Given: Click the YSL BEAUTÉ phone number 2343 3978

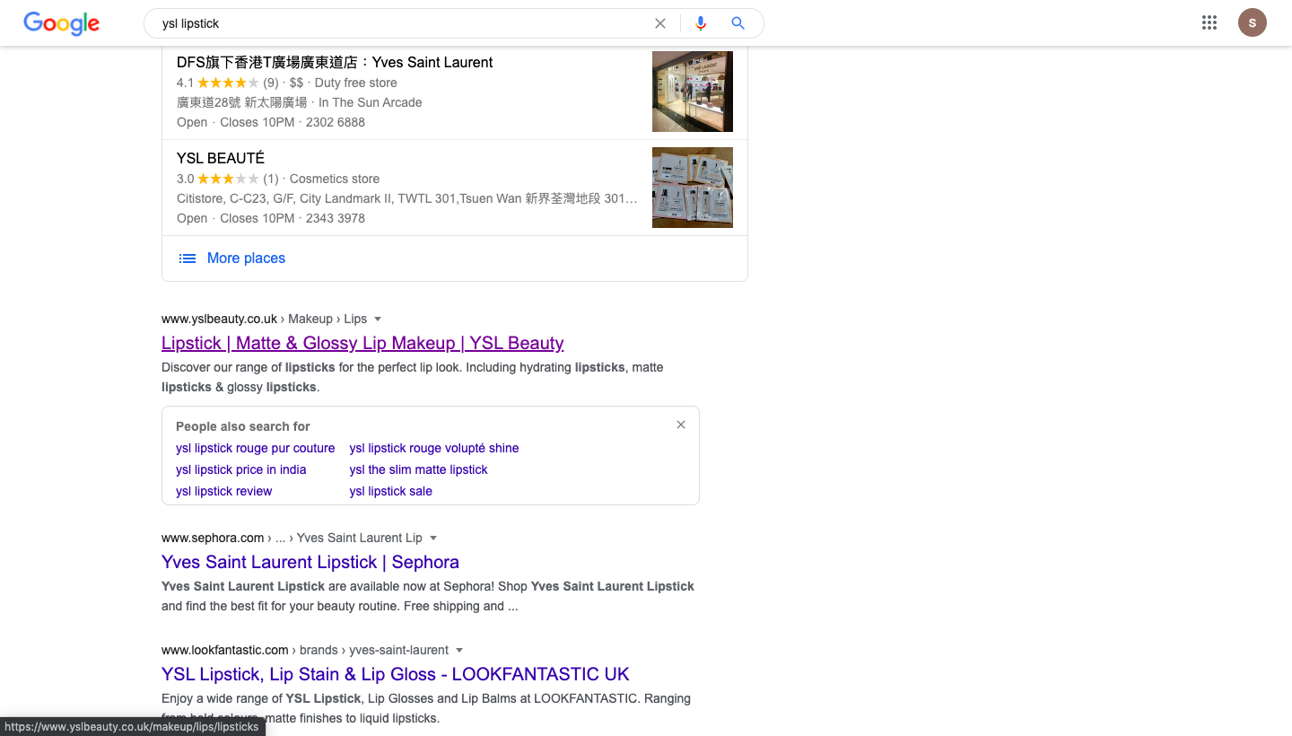Looking at the screenshot, I should pos(336,218).
